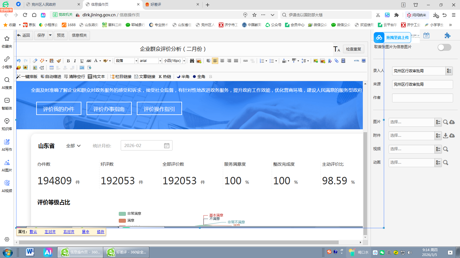Screen dimensions: 460x258
Task: Open the 段落 paragraph format dropdown
Action: [x=126, y=61]
